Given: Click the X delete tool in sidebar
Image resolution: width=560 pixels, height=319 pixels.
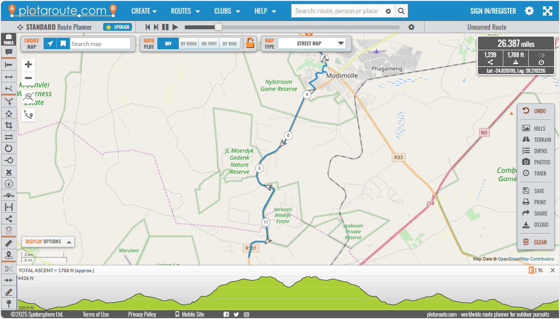Looking at the screenshot, I should coord(9,172).
